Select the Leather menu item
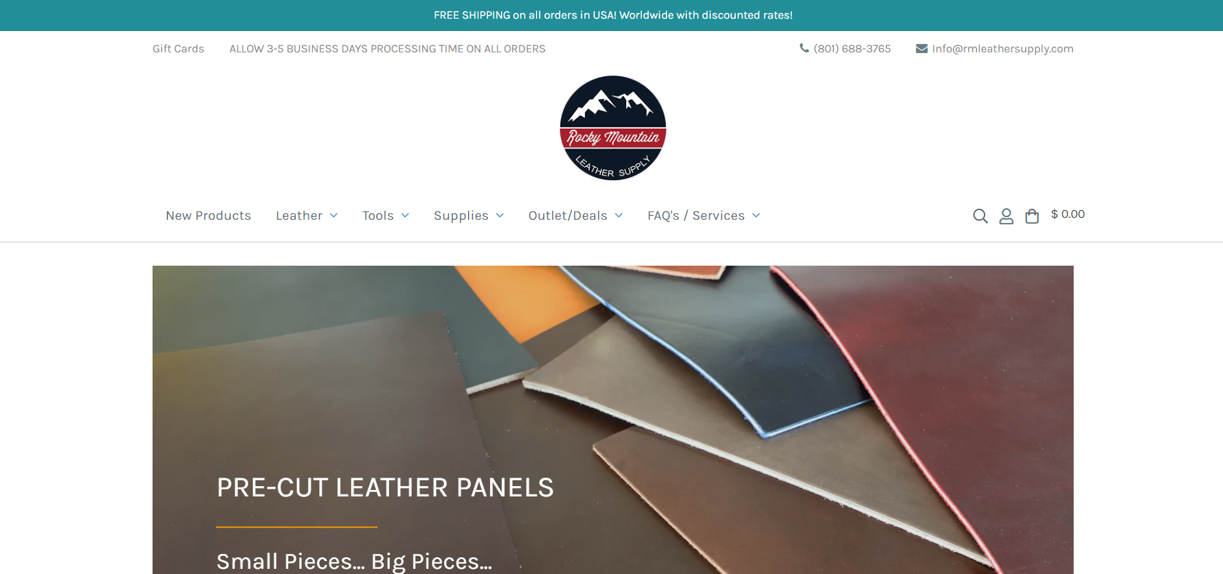Screen dimensions: 1223x574 299,215
